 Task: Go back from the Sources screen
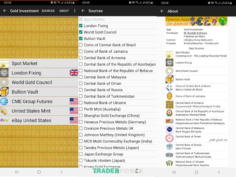pyautogui.click(x=83, y=11)
